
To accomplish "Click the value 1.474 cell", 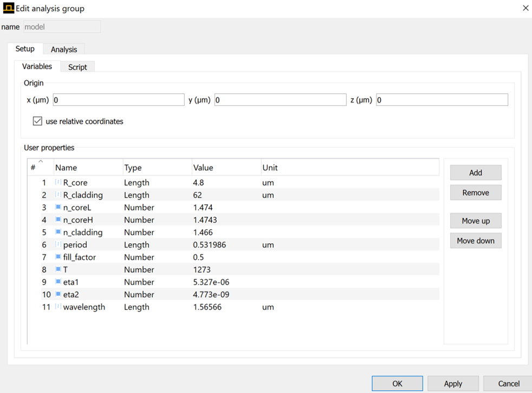I will click(203, 208).
